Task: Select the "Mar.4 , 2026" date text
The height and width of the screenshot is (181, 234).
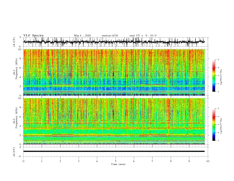Action: (82, 35)
